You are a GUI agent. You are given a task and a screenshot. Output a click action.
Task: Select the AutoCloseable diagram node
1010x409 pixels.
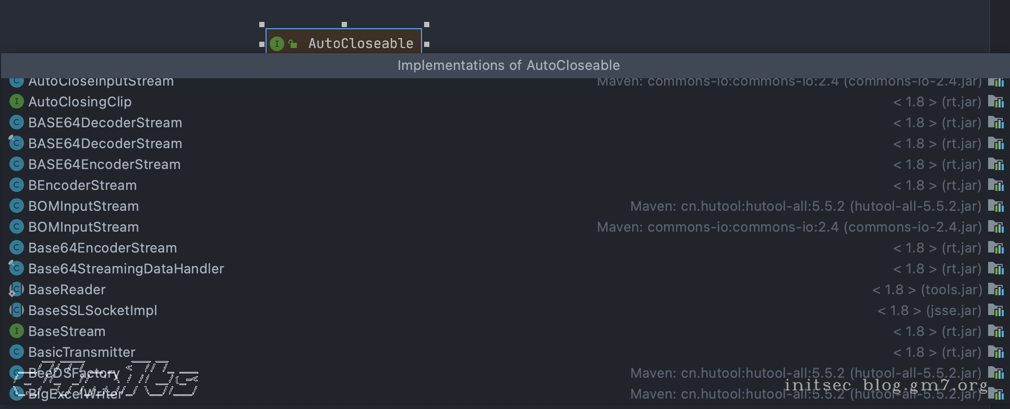click(x=360, y=43)
